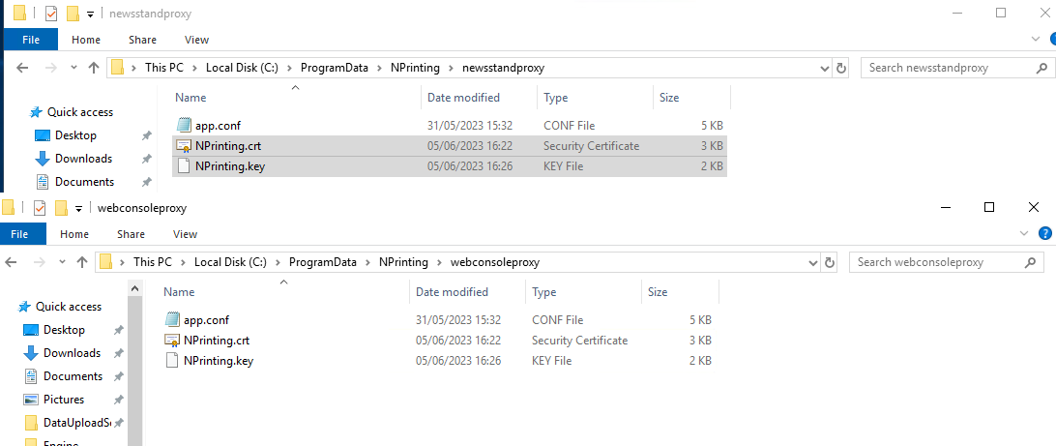Click Forward arrow in webconsoleproxy window
The image size is (1056, 446).
(x=39, y=262)
